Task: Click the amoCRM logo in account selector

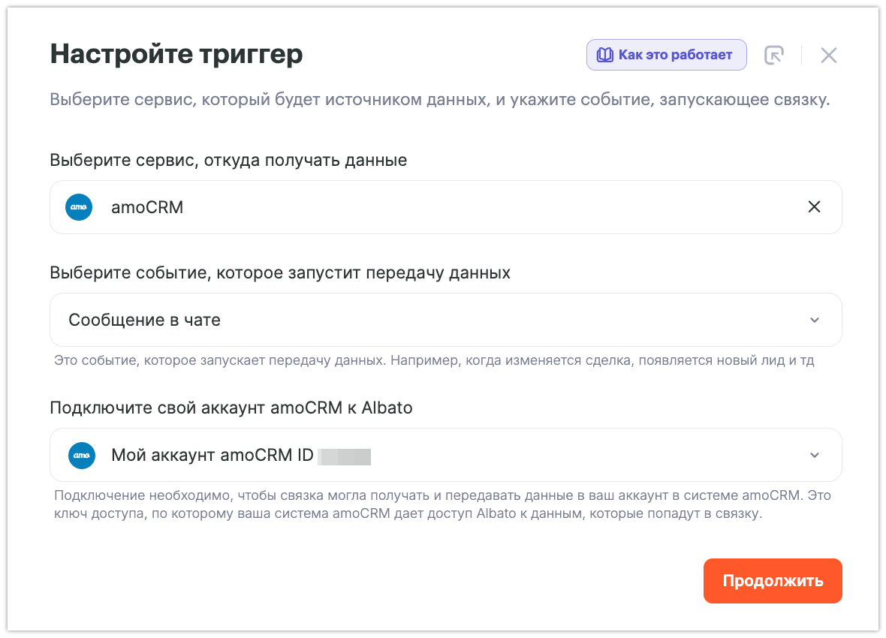Action: pyautogui.click(x=82, y=455)
